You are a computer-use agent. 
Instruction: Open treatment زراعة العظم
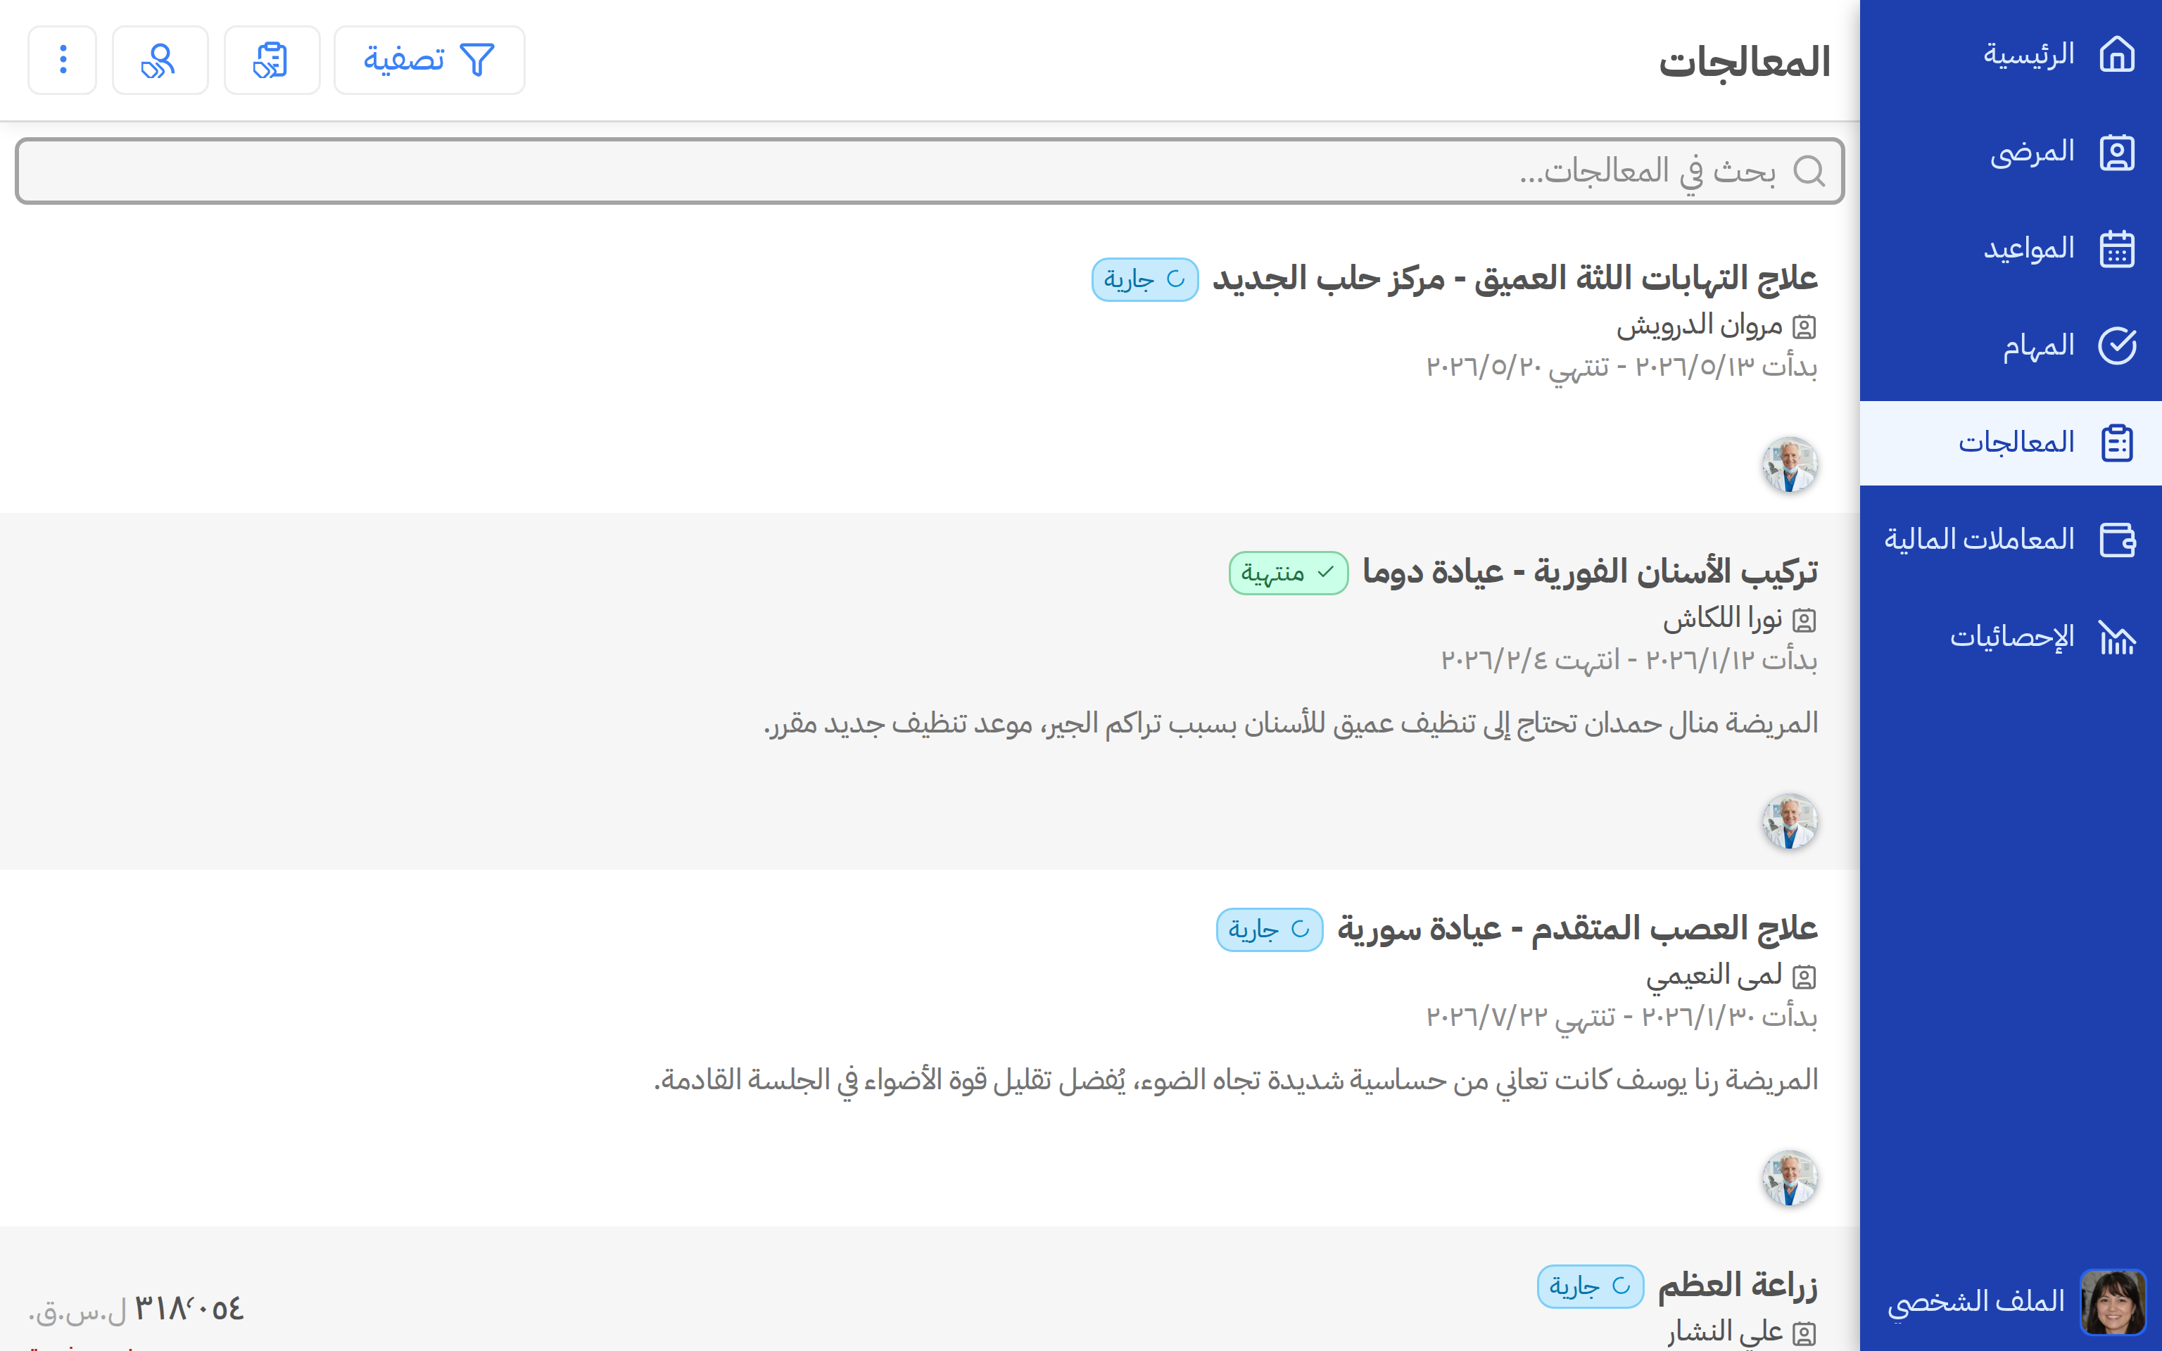pos(1738,1285)
